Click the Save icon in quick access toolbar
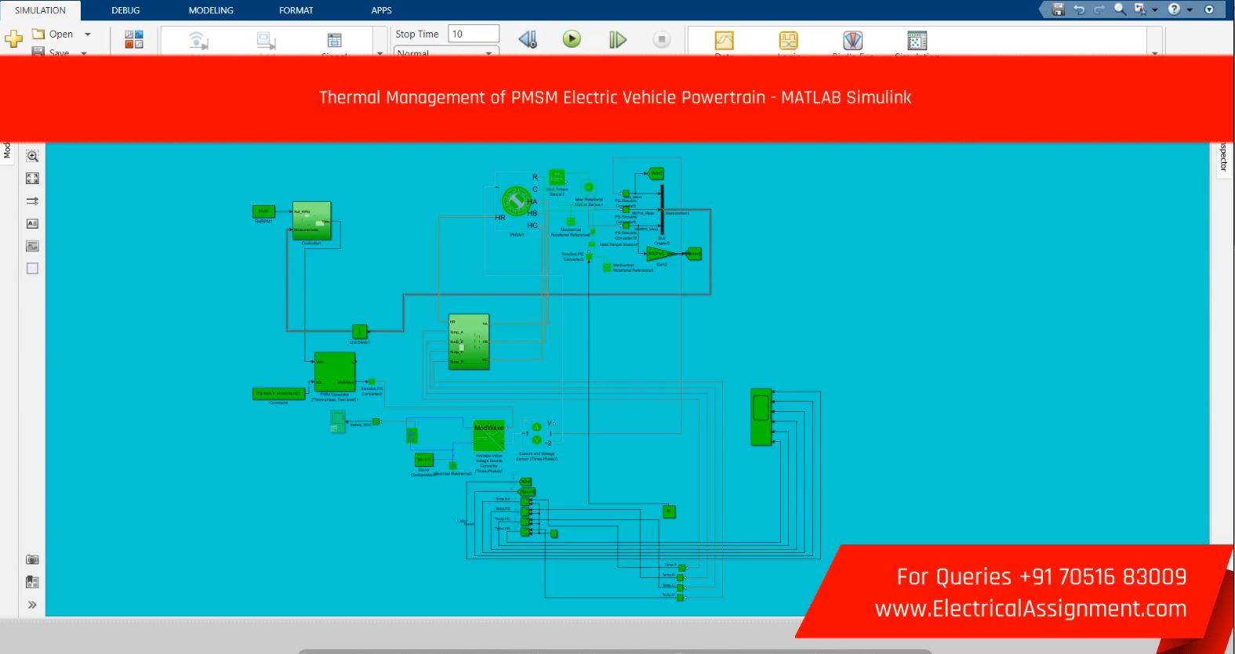The width and height of the screenshot is (1235, 654). 1058,9
